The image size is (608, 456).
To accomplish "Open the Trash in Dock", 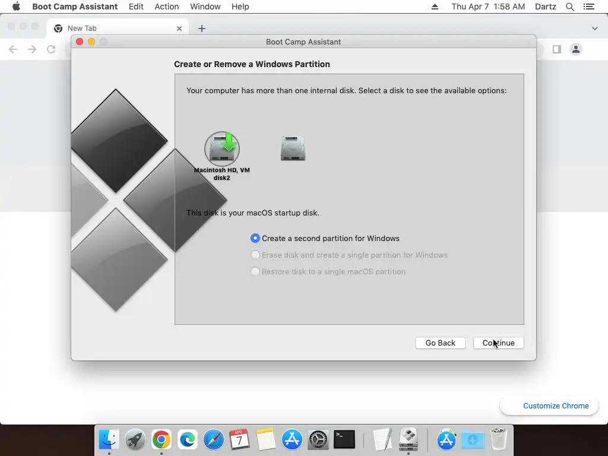I will click(499, 439).
